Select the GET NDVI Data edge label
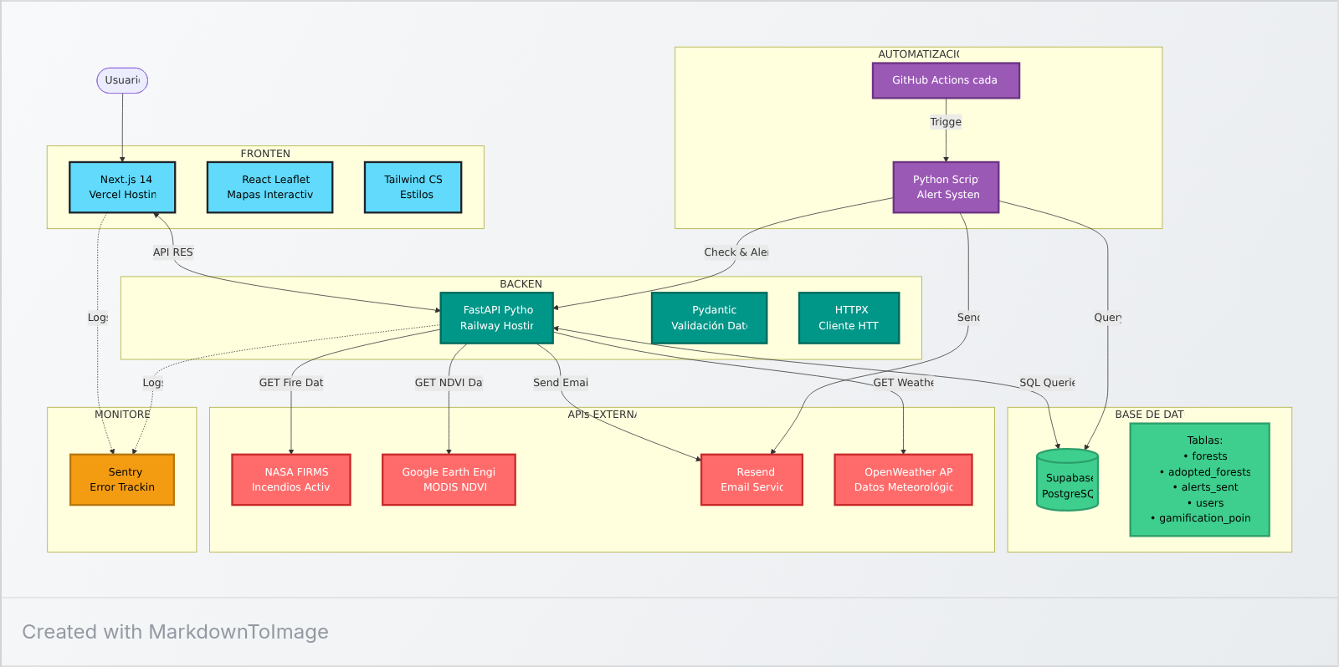Image resolution: width=1339 pixels, height=667 pixels. 449,383
